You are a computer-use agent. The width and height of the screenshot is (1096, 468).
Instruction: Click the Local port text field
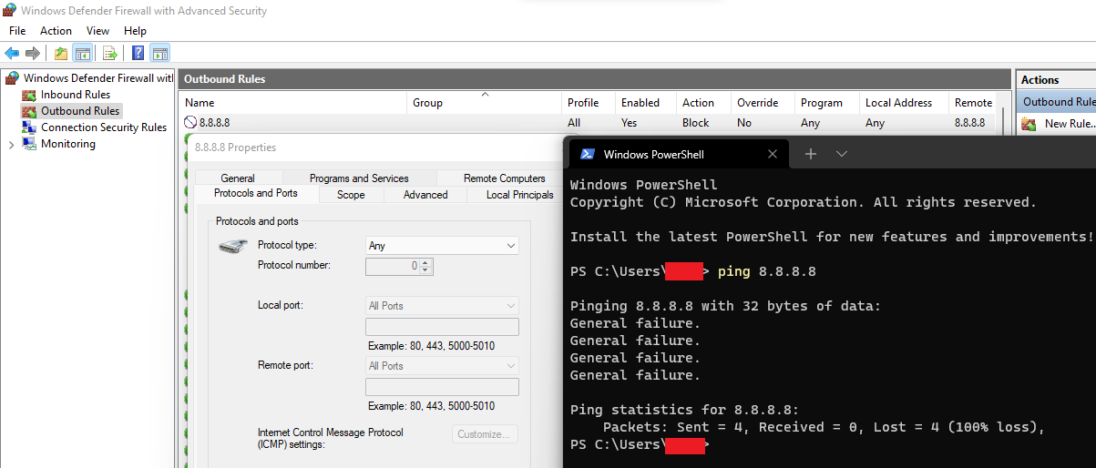pos(442,328)
